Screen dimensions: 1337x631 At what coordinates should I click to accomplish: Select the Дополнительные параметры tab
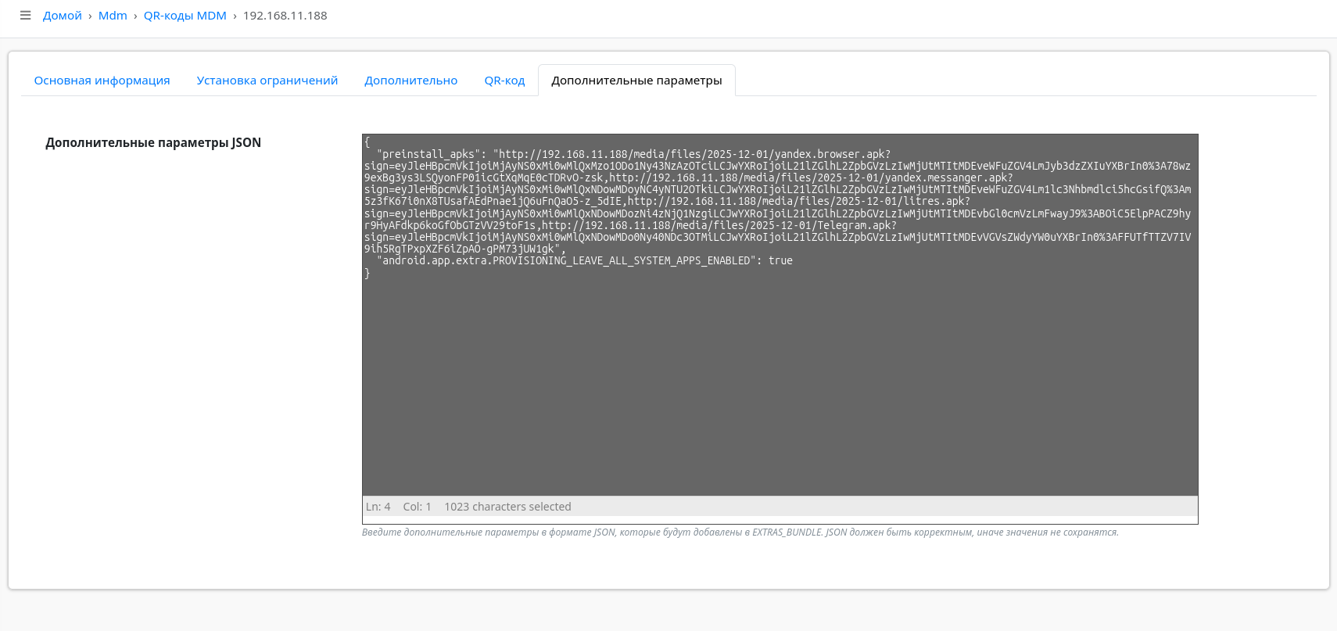(x=636, y=81)
